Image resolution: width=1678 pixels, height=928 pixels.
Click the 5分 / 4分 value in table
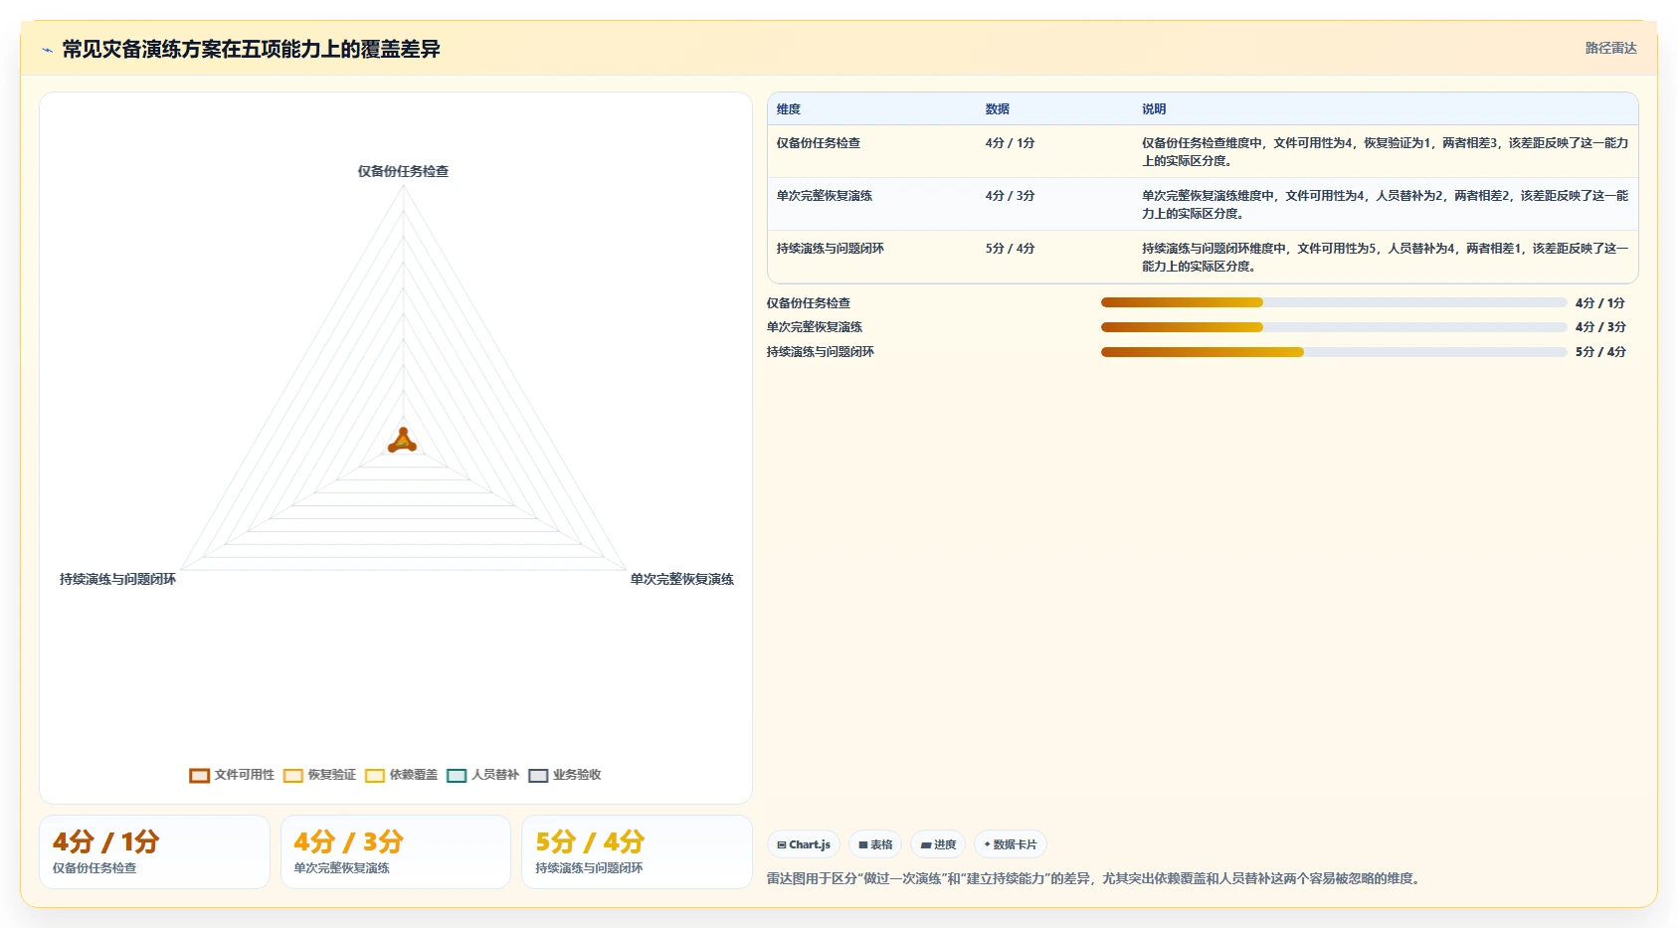[1011, 249]
